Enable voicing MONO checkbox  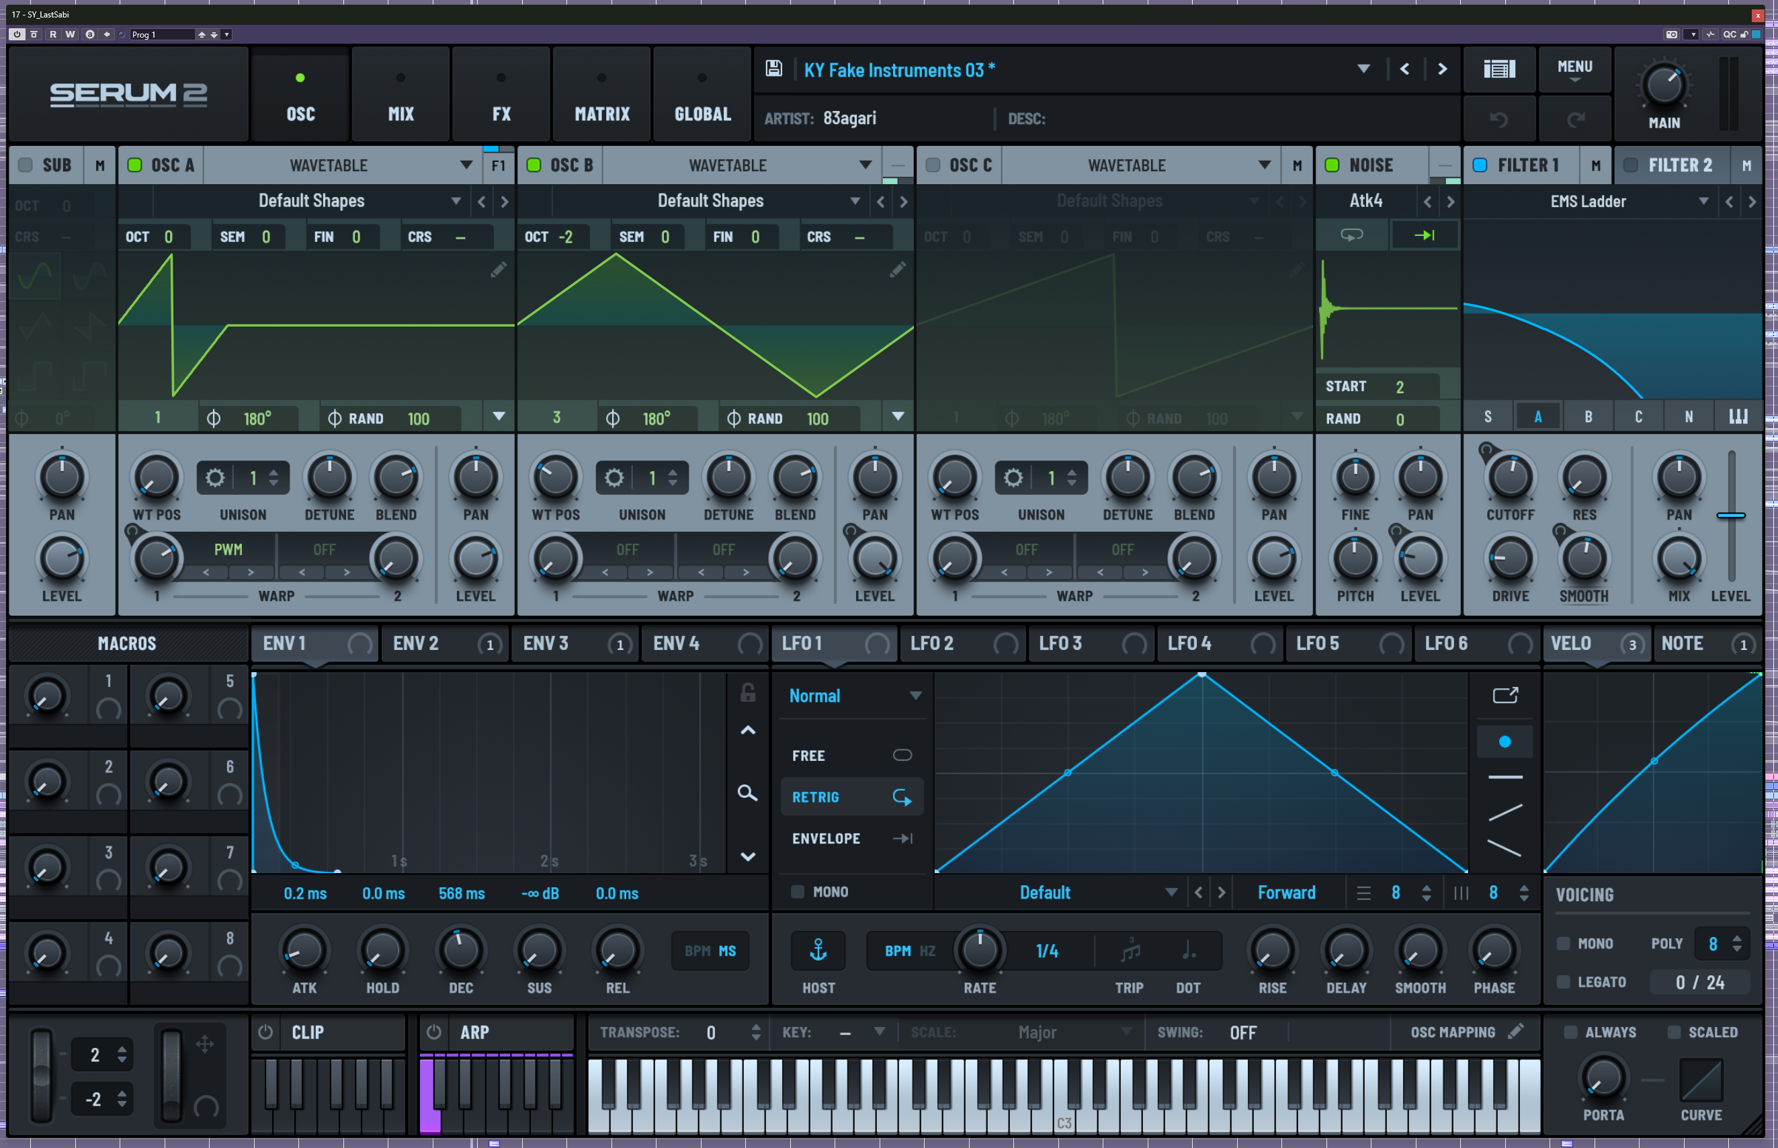coord(1564,943)
